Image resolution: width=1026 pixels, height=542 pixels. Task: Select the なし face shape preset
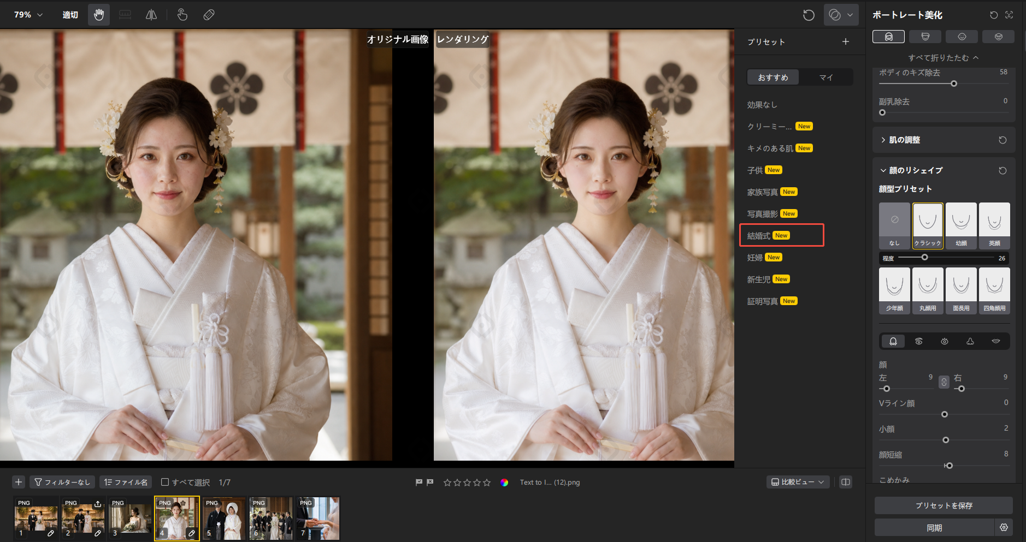(894, 226)
